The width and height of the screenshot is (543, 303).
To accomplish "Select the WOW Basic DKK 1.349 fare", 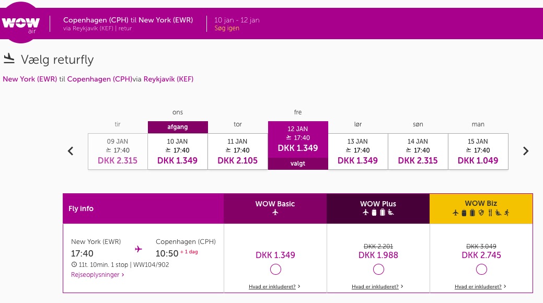I will click(x=275, y=270).
